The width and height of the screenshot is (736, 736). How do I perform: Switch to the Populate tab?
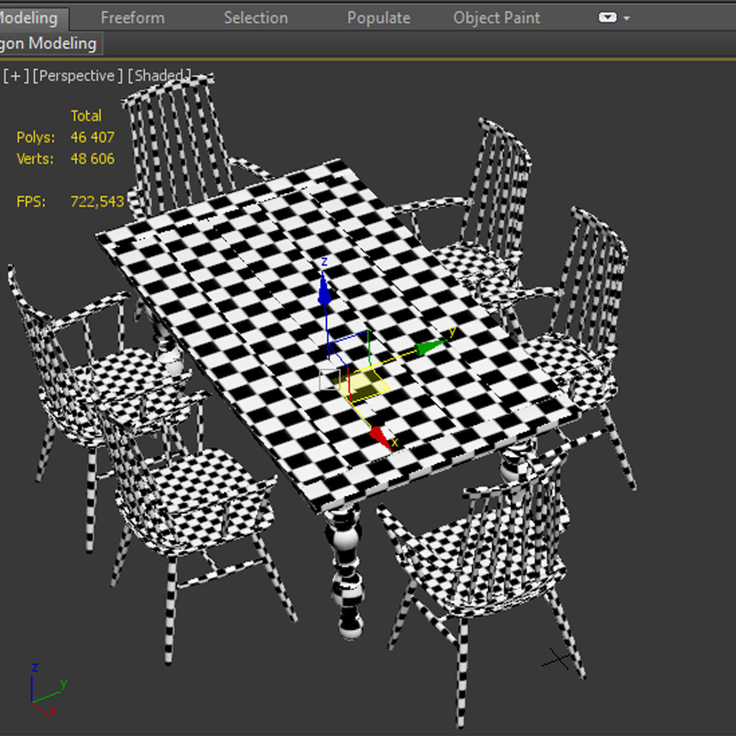(378, 18)
